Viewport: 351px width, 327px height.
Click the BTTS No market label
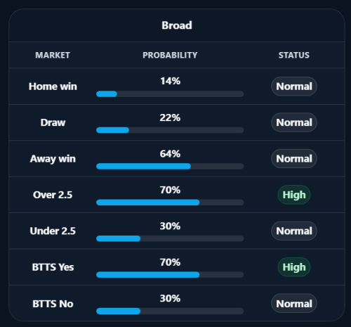pyautogui.click(x=53, y=304)
